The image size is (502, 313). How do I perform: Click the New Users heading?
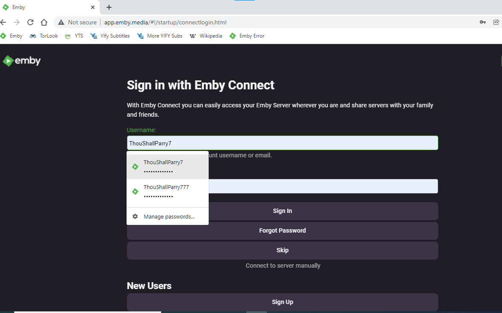149,286
